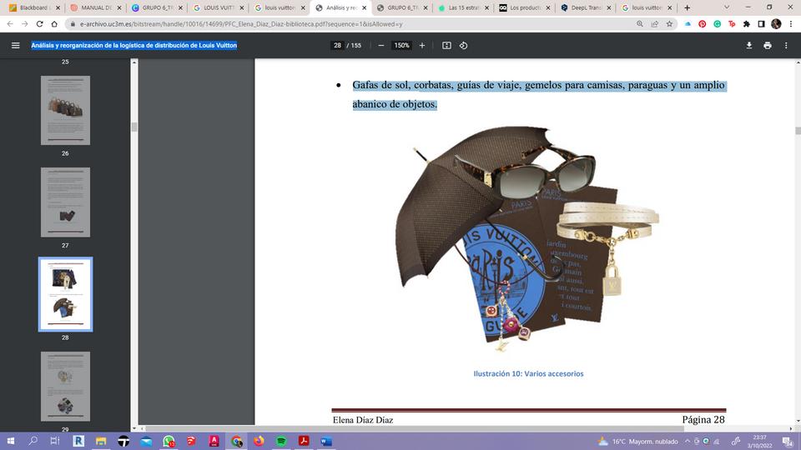Image resolution: width=801 pixels, height=450 pixels.
Task: Open Firefox from the taskbar
Action: pyautogui.click(x=259, y=441)
